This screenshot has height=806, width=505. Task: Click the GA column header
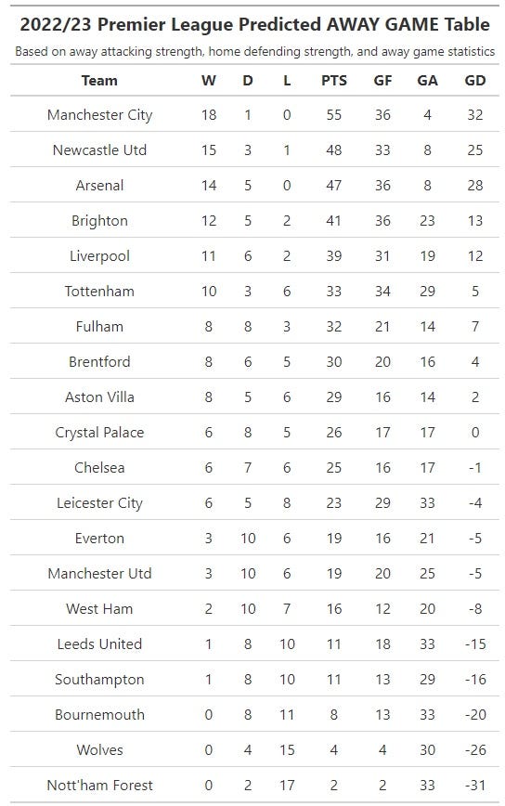click(x=427, y=81)
